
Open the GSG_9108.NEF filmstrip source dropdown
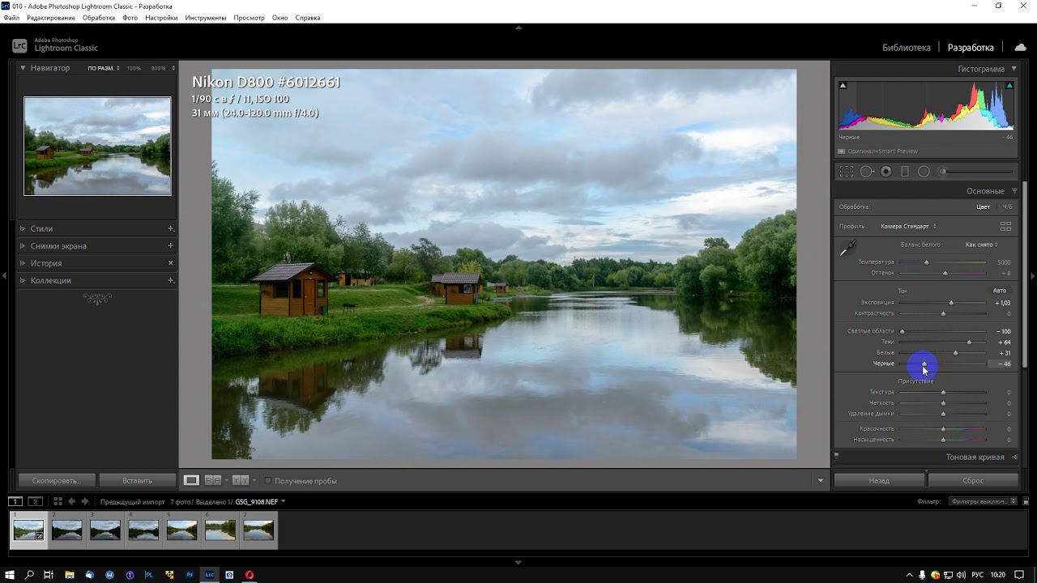pyautogui.click(x=260, y=502)
